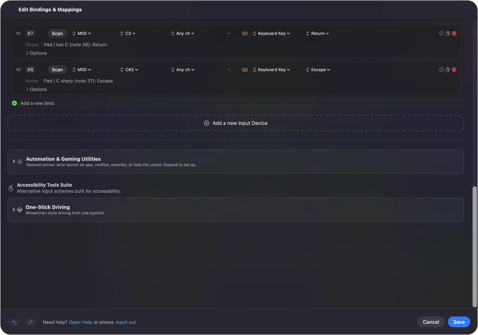Viewport: 478px width, 335px height.
Task: Click the Automation & Gaming Utilities sliders icon
Action: click(20, 162)
